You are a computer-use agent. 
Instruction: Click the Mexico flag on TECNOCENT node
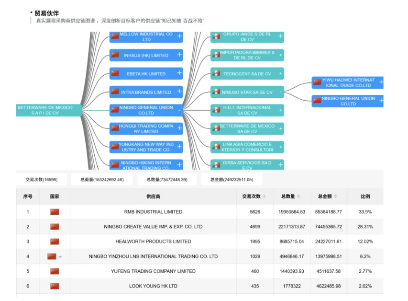[216, 74]
